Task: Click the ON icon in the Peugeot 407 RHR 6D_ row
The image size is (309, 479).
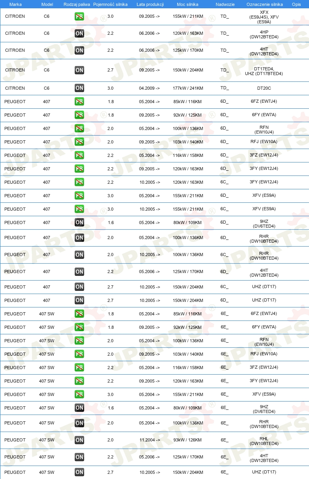Action: pos(79,238)
